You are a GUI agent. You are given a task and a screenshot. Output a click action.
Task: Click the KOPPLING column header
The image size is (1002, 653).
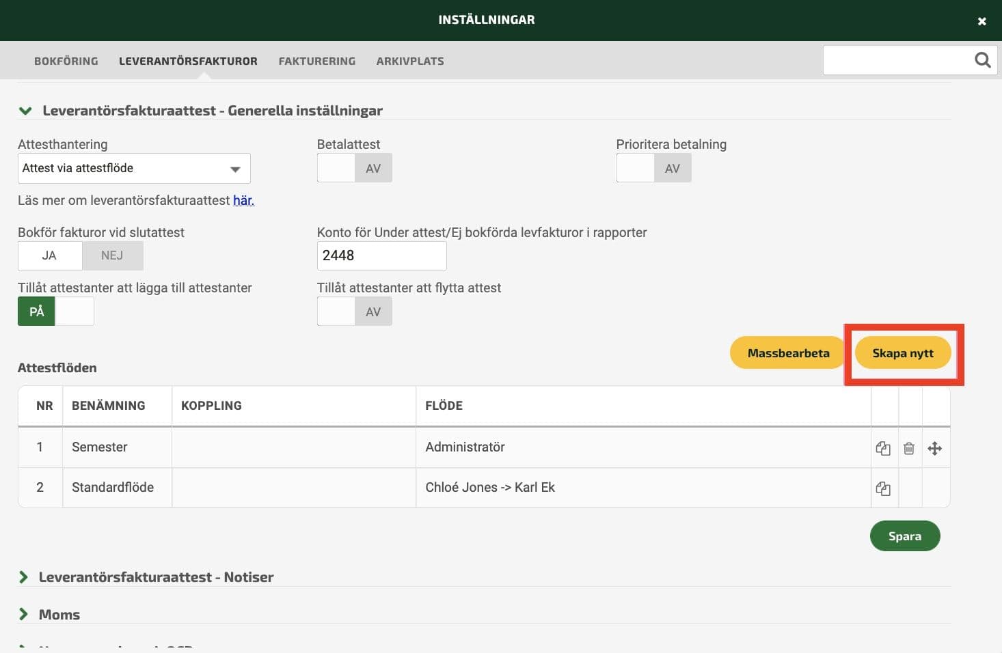click(x=211, y=406)
